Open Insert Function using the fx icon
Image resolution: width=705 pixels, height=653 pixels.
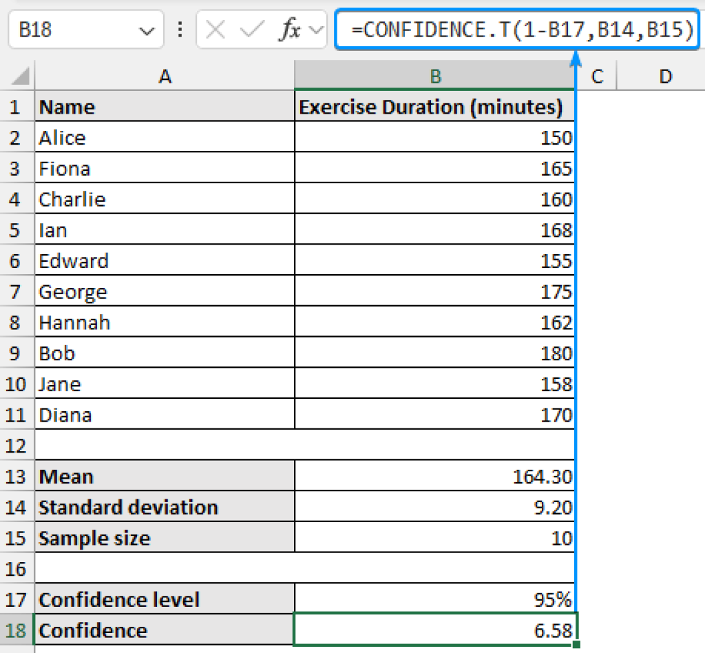289,29
